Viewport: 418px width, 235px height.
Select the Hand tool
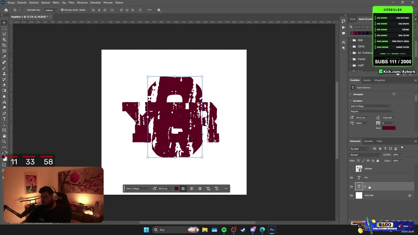pyautogui.click(x=4, y=136)
